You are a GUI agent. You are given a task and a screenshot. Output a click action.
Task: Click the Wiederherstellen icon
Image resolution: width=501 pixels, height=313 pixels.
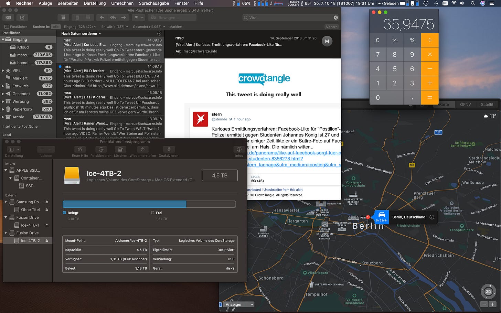coord(142,149)
